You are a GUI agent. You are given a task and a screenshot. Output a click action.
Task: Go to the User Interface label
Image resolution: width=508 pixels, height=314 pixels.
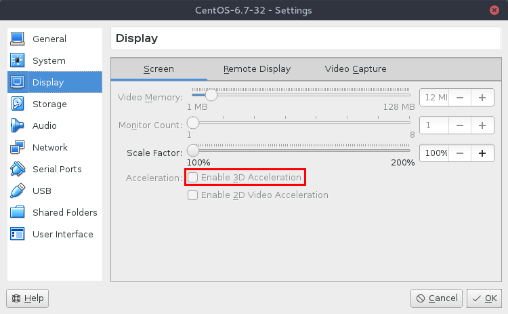(63, 234)
